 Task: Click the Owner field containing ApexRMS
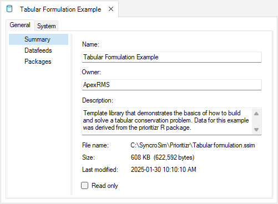pos(171,85)
